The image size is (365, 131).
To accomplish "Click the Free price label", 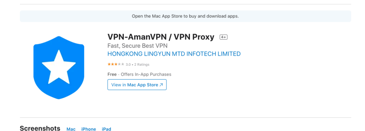I will click(x=112, y=74).
